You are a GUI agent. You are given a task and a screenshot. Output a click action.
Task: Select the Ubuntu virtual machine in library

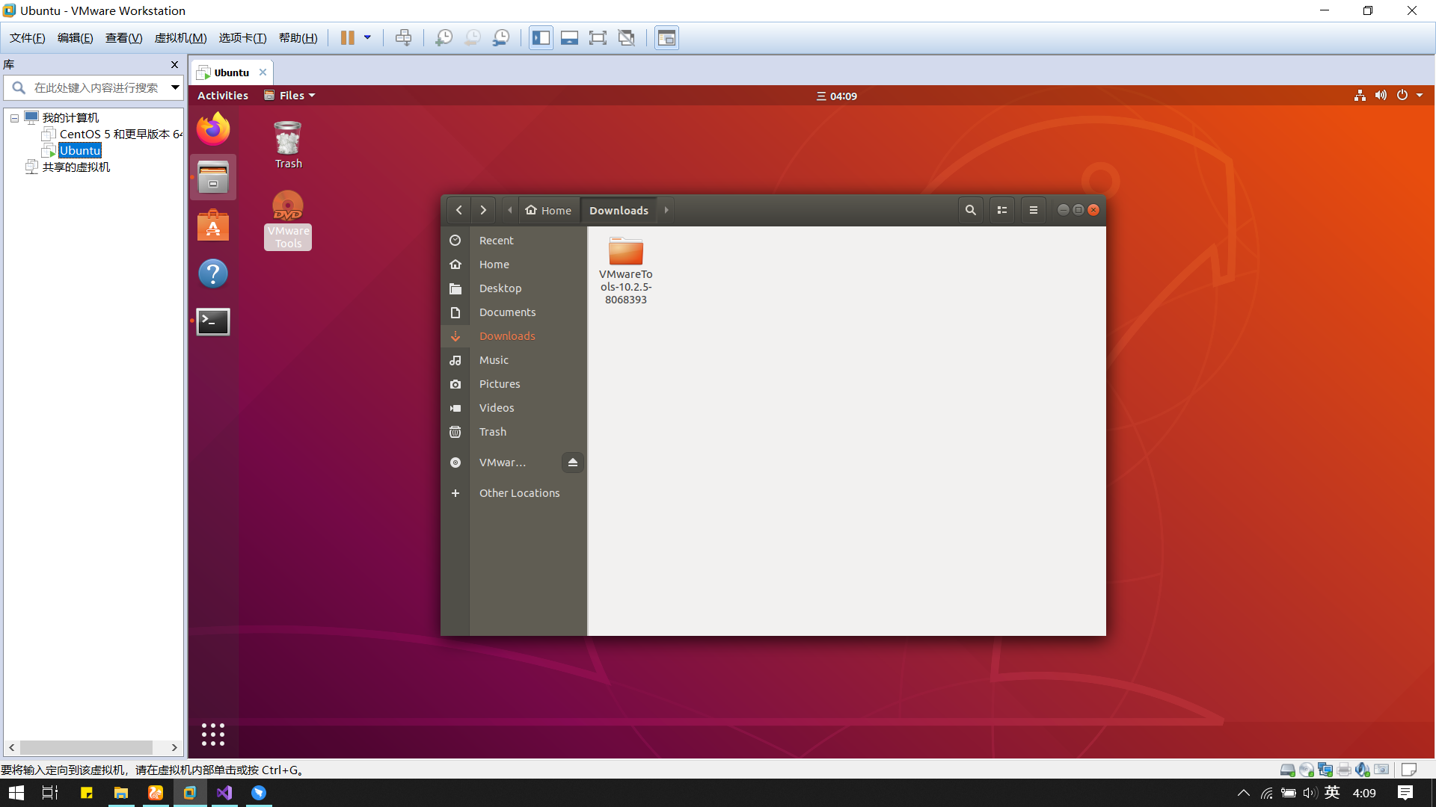point(80,151)
